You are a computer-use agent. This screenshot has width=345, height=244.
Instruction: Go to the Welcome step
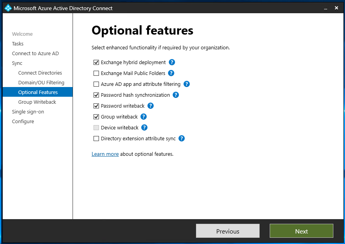(x=22, y=34)
